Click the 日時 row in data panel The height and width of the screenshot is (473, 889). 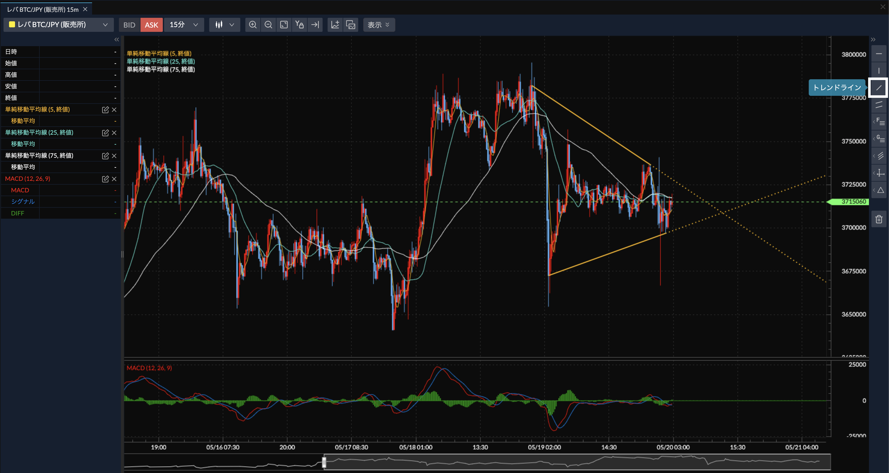pyautogui.click(x=61, y=52)
